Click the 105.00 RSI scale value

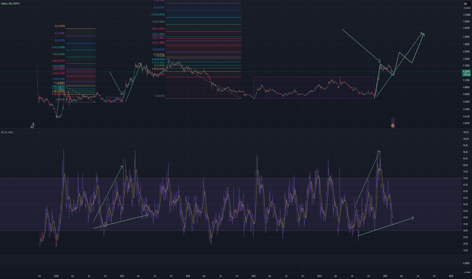(x=466, y=132)
